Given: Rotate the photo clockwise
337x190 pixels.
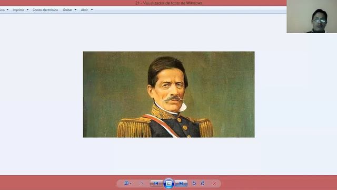Looking at the screenshot, I should pos(202,183).
